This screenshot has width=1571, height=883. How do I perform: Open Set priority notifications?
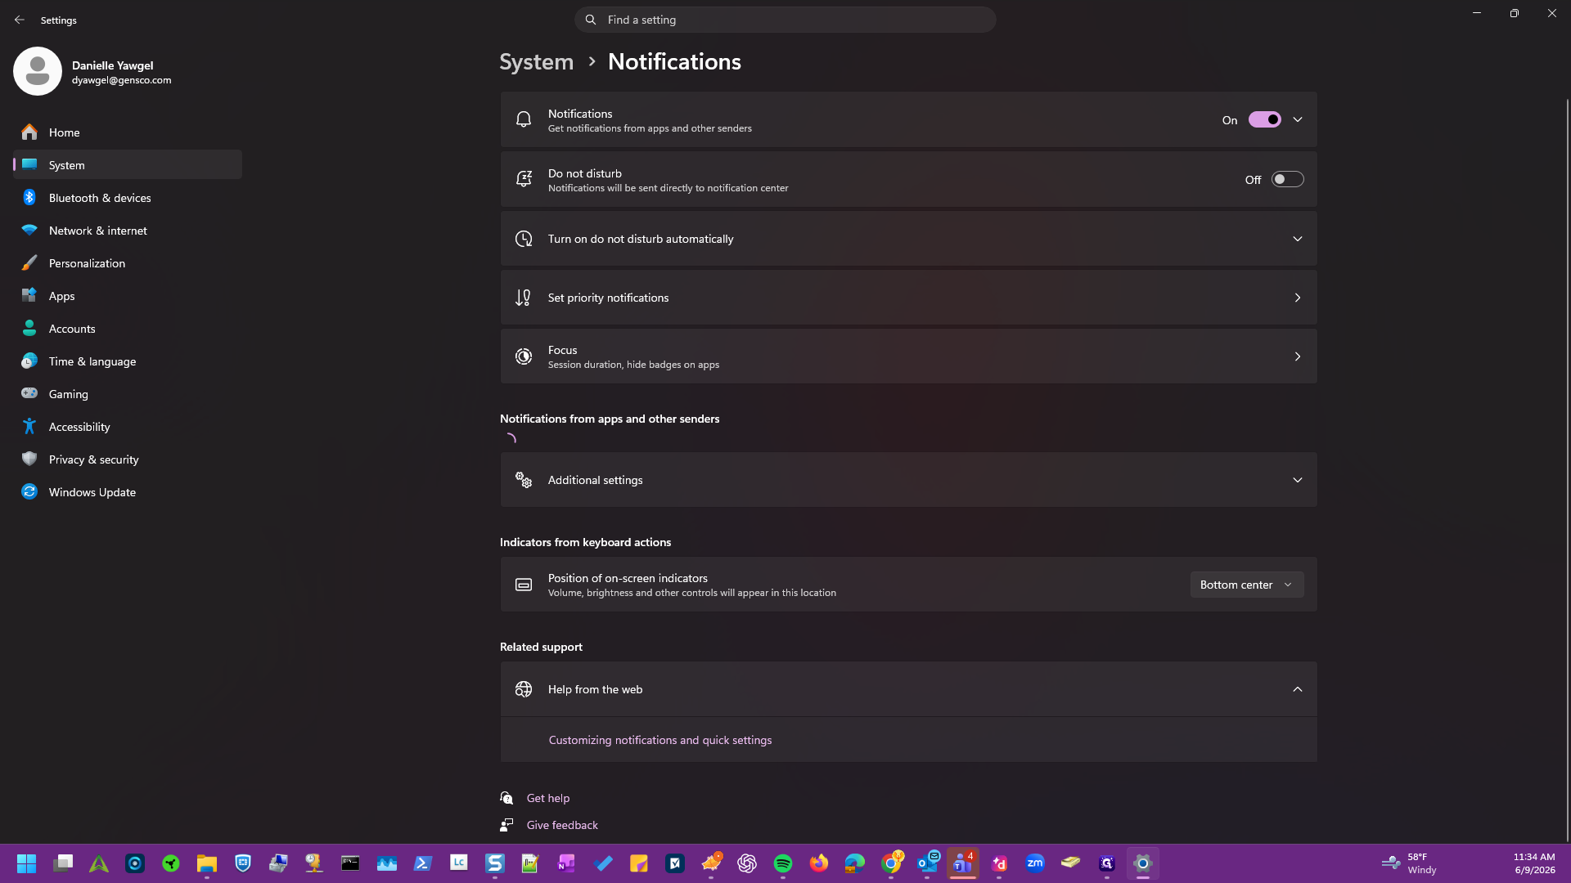908,298
